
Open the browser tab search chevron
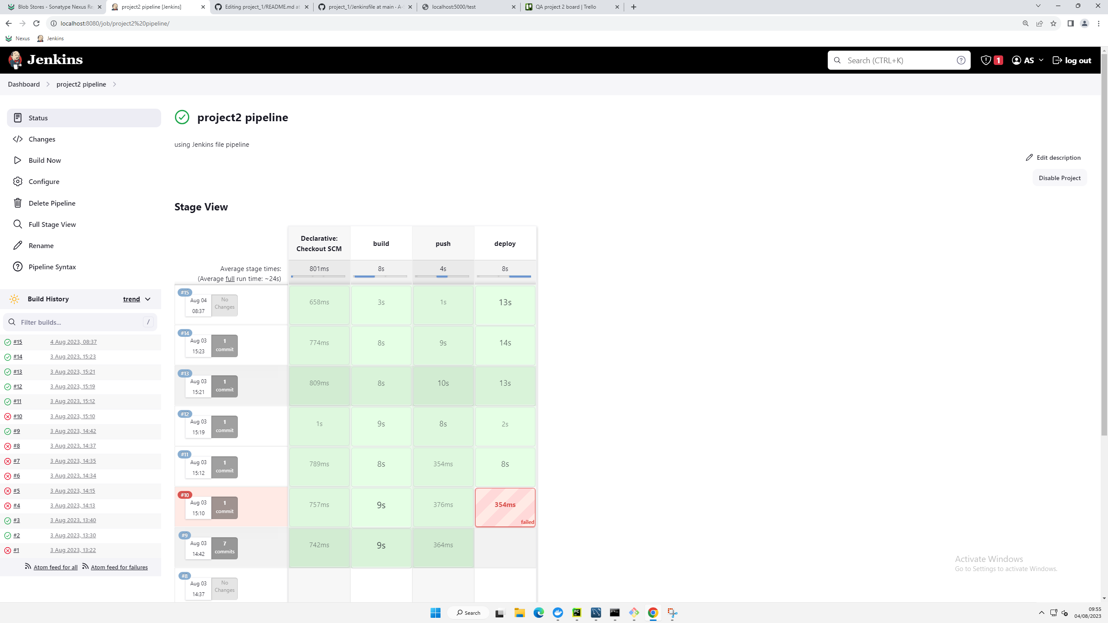coord(1038,6)
